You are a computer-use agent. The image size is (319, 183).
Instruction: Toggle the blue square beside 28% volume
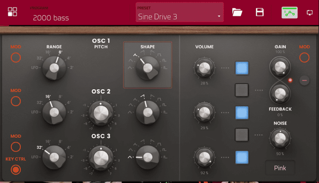click(242, 67)
